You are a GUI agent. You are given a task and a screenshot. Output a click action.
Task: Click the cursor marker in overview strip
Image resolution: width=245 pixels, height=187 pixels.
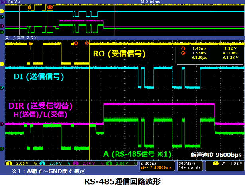click(x=50, y=7)
